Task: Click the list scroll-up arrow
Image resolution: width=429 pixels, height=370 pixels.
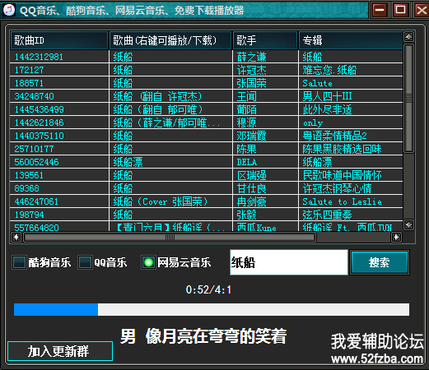Action: tap(408, 37)
